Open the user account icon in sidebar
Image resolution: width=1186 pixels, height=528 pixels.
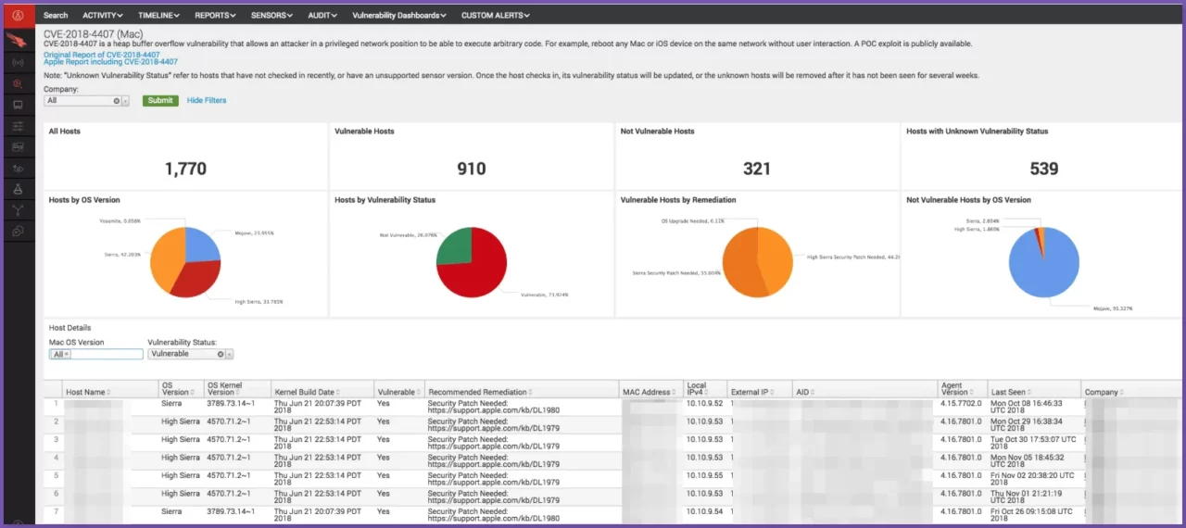[18, 15]
